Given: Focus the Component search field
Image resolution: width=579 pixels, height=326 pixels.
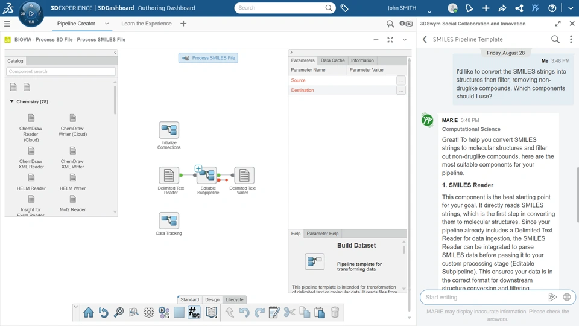Looking at the screenshot, I should click(61, 71).
